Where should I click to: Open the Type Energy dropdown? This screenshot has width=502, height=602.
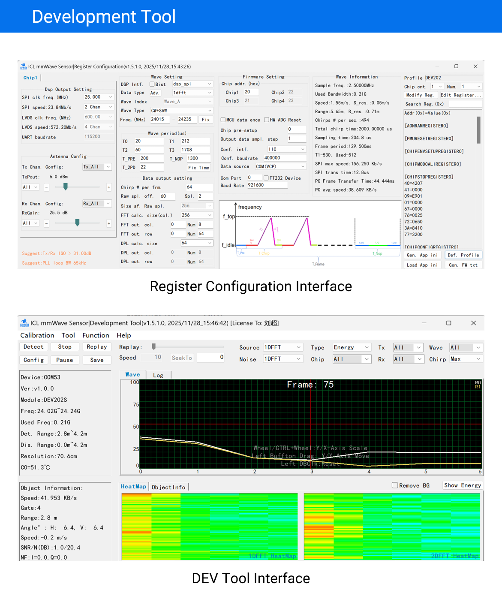[352, 347]
